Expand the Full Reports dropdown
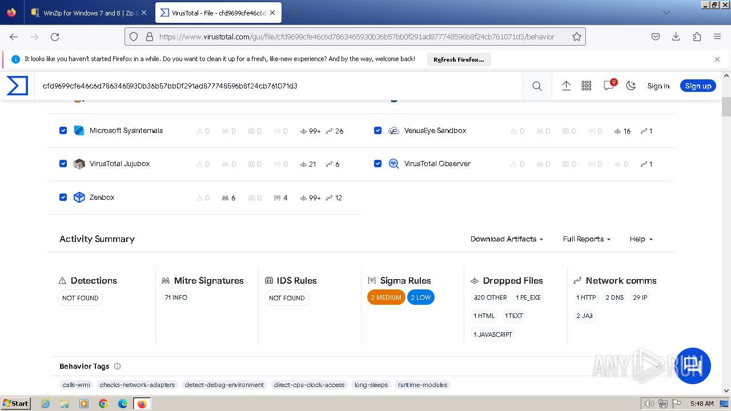Screen dimensions: 731x411 pyautogui.click(x=587, y=239)
